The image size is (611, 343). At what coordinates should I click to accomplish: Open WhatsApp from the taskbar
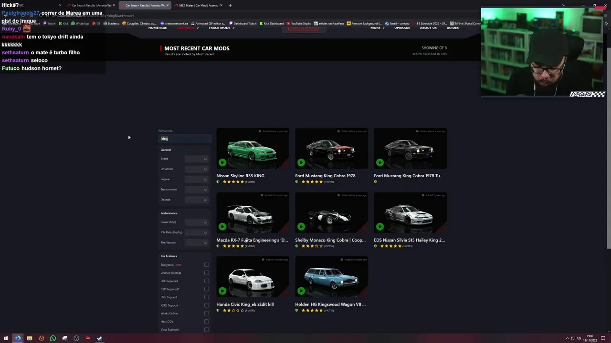(53, 338)
